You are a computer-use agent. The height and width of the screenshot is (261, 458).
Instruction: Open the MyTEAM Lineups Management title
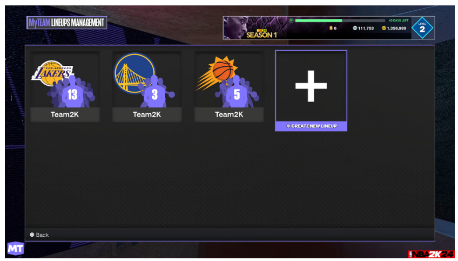point(66,23)
